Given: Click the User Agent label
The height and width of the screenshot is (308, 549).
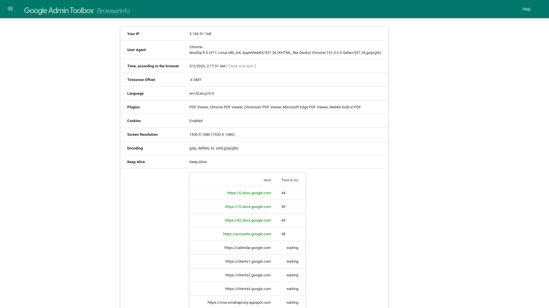Looking at the screenshot, I should pyautogui.click(x=136, y=50).
